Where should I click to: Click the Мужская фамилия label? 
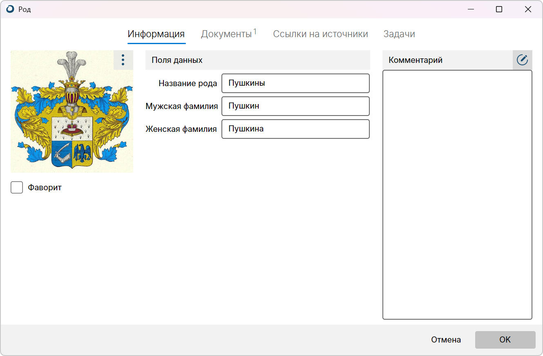[x=182, y=106]
